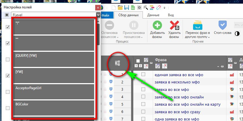Click row number 6 in the table
The width and height of the screenshot is (243, 121).
tap(122, 112)
